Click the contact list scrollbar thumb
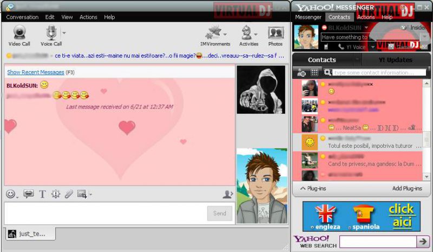The image size is (433, 252). click(x=427, y=138)
